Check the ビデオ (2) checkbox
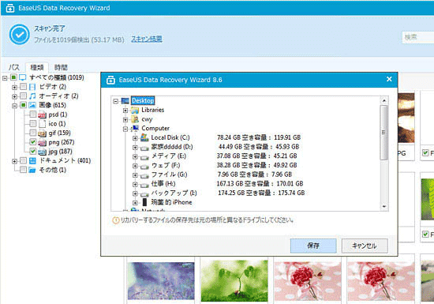Image resolution: width=434 pixels, height=304 pixels. [23, 87]
